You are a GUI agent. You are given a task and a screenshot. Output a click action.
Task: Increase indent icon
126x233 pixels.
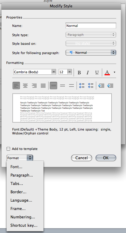(110, 86)
